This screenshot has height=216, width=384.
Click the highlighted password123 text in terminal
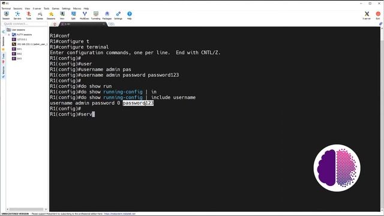coord(138,103)
